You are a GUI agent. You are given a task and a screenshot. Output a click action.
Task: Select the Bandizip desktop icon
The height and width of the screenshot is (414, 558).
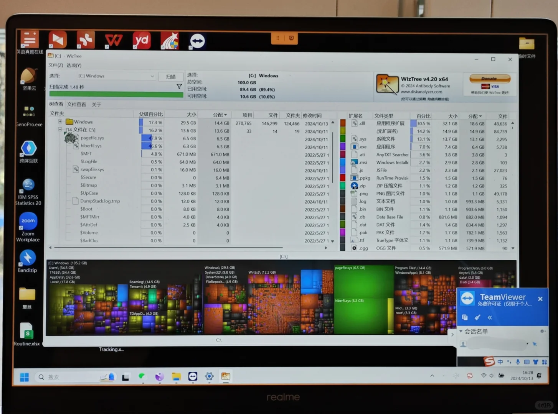[x=28, y=261]
